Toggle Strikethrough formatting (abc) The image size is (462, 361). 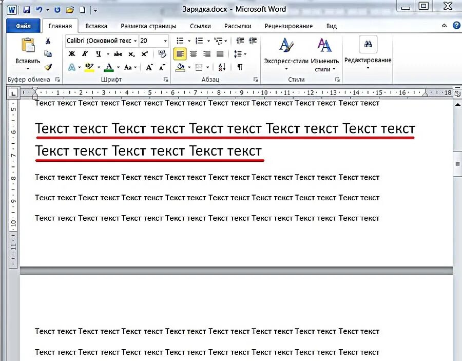(x=118, y=53)
